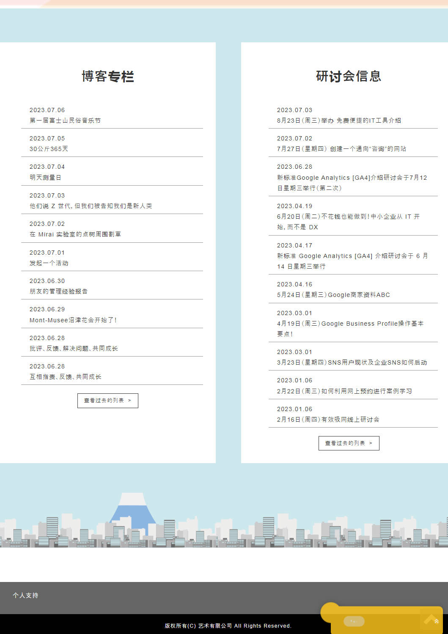This screenshot has width=448, height=634.
Task: Open blog post 明天测量日
Action: click(x=45, y=178)
